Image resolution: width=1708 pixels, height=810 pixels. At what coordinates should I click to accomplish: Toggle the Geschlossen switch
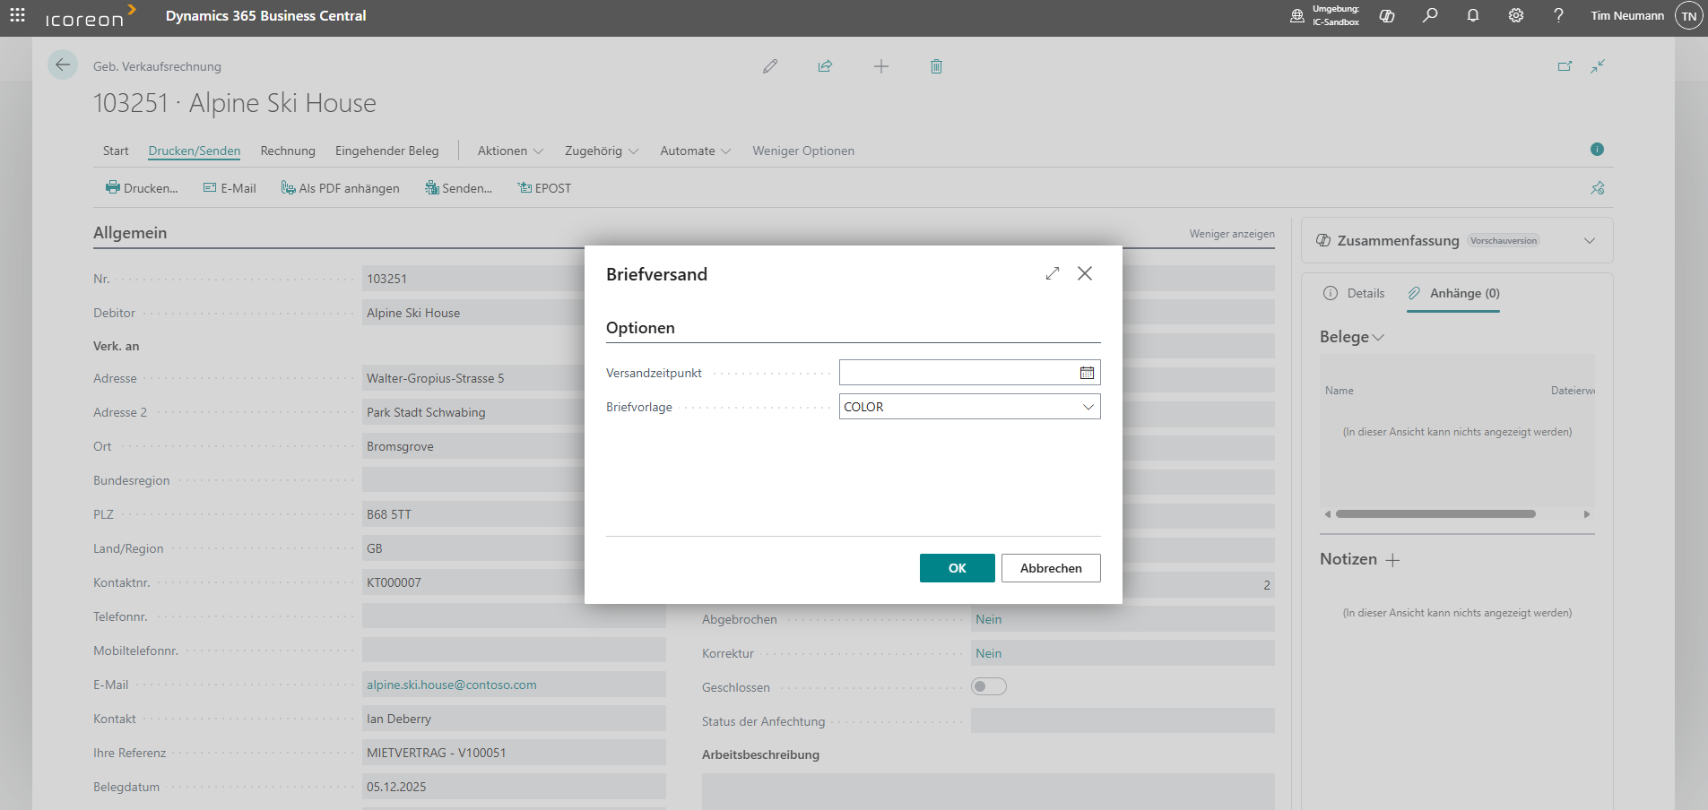click(x=988, y=686)
